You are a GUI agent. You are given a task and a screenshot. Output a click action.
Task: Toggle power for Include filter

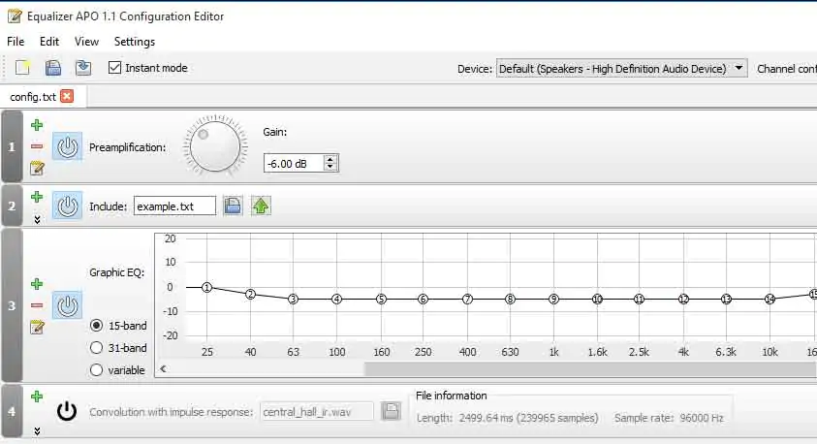point(67,206)
